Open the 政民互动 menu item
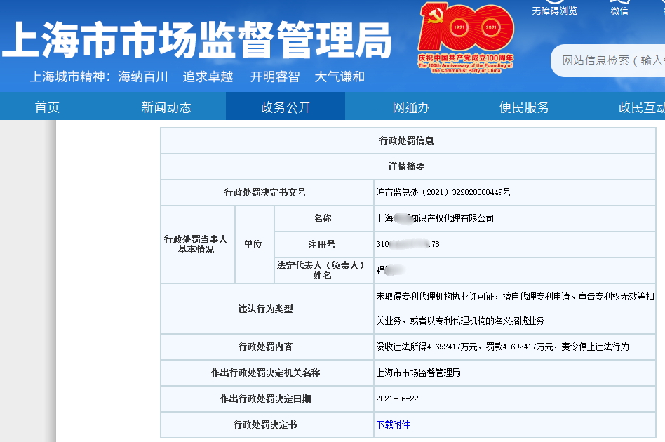 [641, 107]
